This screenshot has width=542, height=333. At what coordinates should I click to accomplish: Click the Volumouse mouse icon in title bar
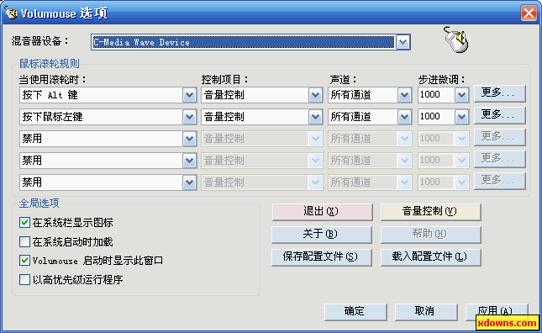tap(10, 13)
